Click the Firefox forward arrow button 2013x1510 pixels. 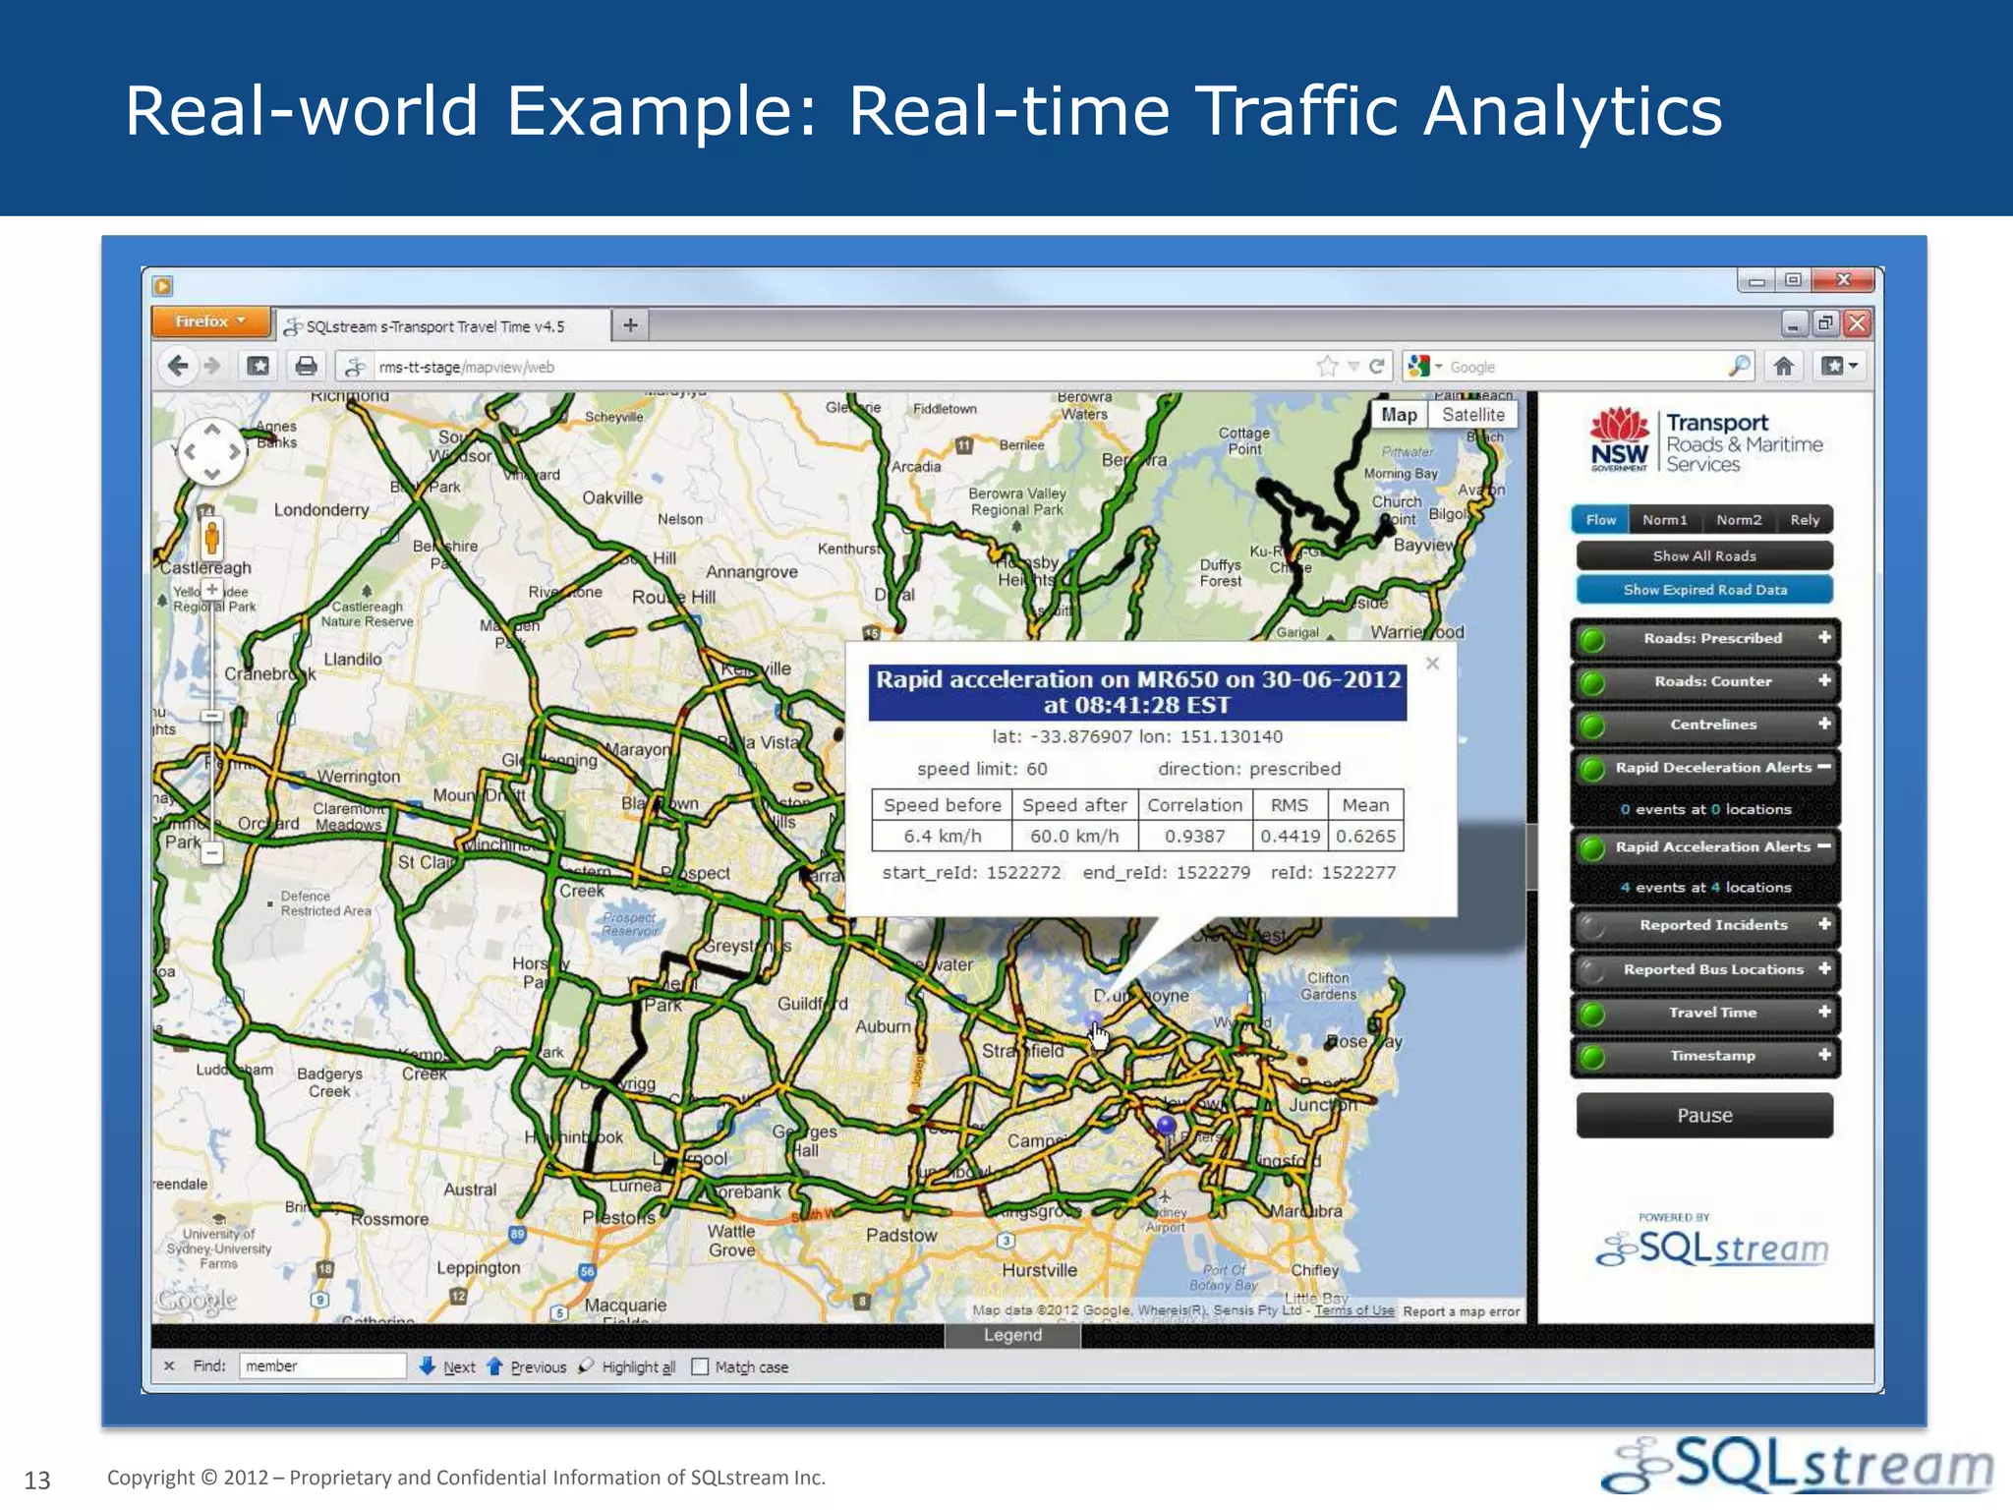pyautogui.click(x=211, y=367)
